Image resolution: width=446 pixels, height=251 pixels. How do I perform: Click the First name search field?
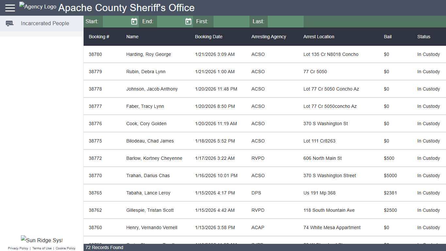click(231, 21)
